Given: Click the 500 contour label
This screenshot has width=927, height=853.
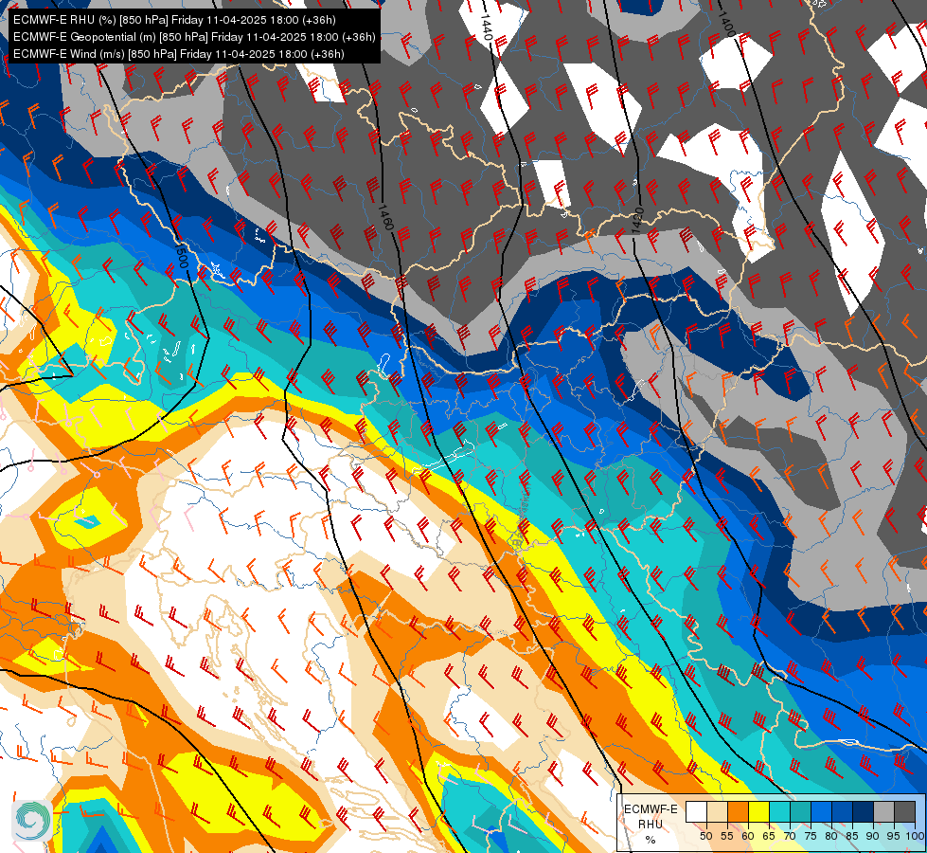Looking at the screenshot, I should tap(181, 256).
